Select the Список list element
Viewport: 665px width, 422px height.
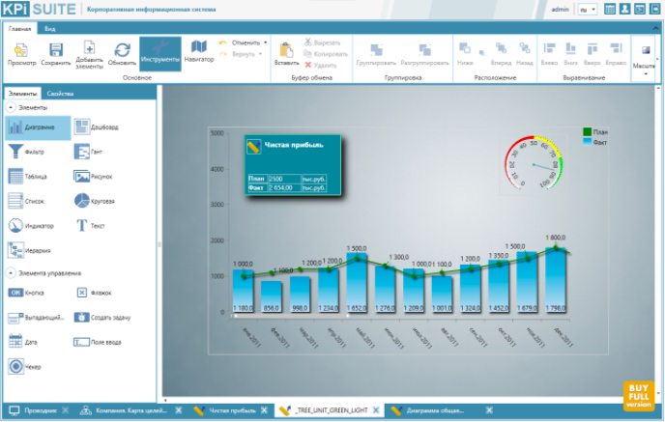(x=26, y=201)
